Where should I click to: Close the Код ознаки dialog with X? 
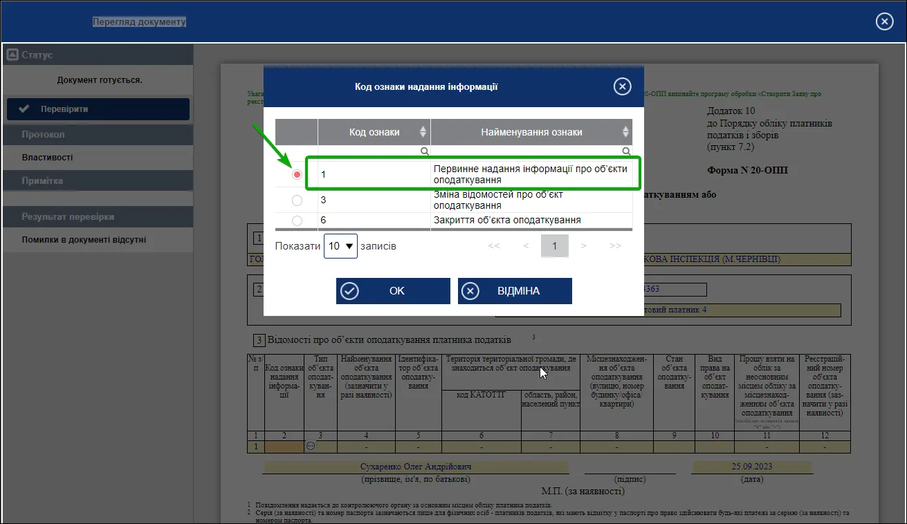point(623,86)
